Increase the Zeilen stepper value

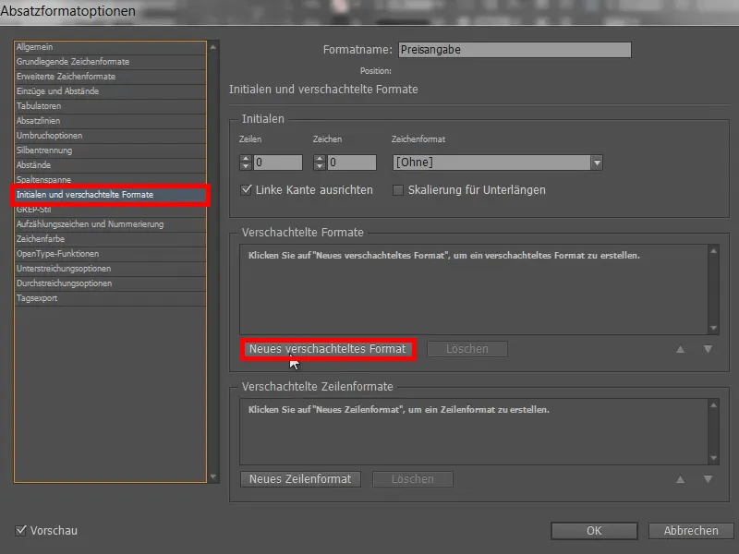tap(246, 159)
